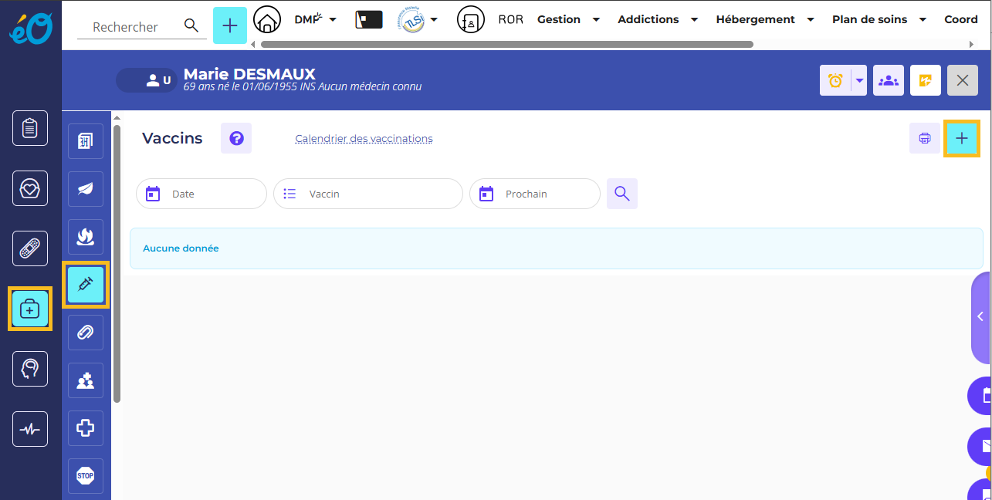This screenshot has width=992, height=500.
Task: Open Calendrier des vaccinations link
Action: pyautogui.click(x=364, y=139)
